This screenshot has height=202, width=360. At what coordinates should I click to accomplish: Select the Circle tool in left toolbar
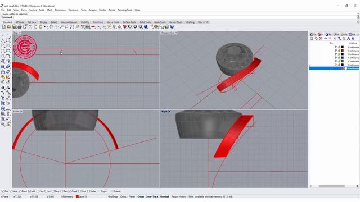(x=3, y=45)
